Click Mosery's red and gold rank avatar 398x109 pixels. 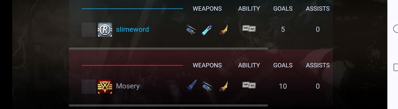point(105,86)
